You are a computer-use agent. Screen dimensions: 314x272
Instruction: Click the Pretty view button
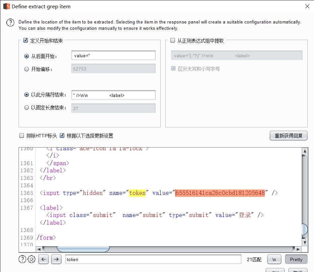(x=296, y=259)
